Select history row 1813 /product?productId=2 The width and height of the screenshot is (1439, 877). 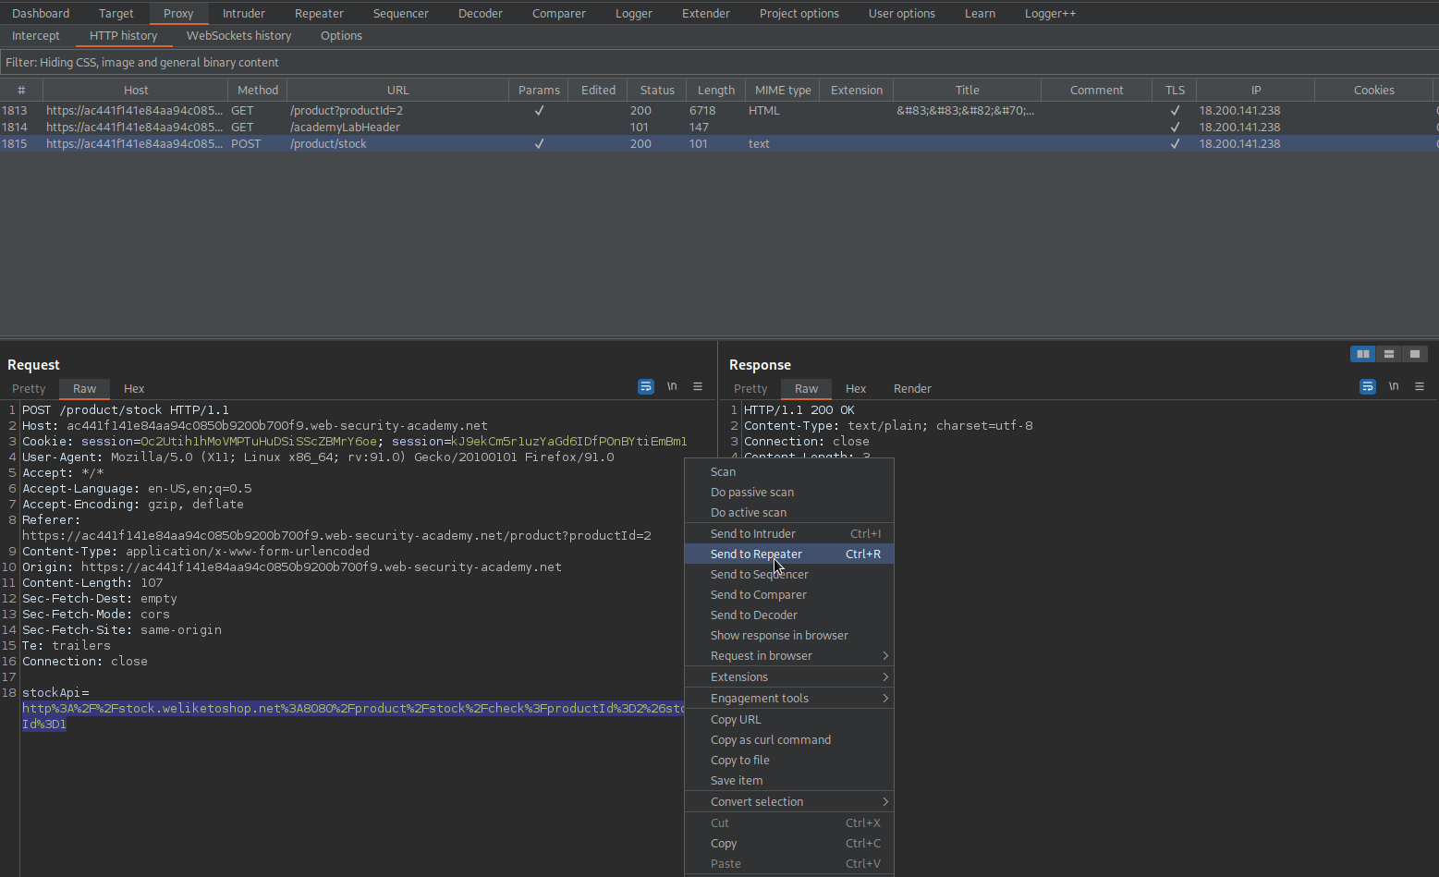[x=719, y=110]
